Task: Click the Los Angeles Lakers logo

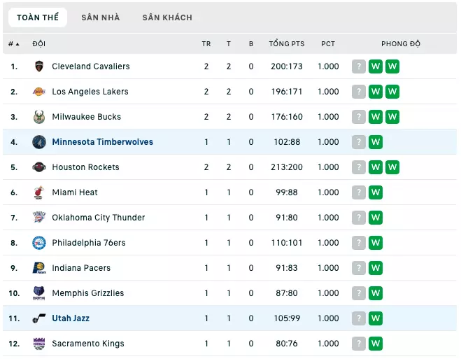Action: tap(39, 92)
